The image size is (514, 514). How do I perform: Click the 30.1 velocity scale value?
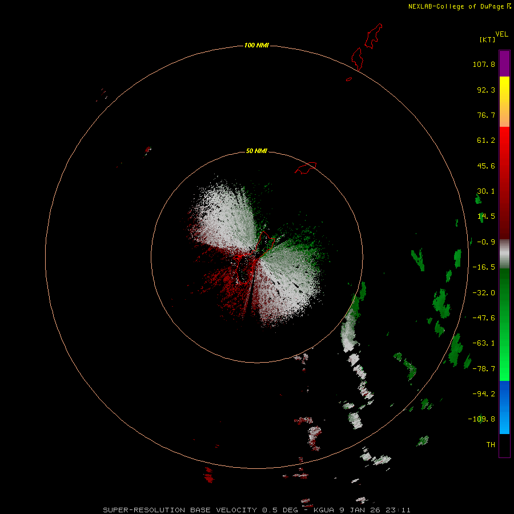tap(486, 191)
